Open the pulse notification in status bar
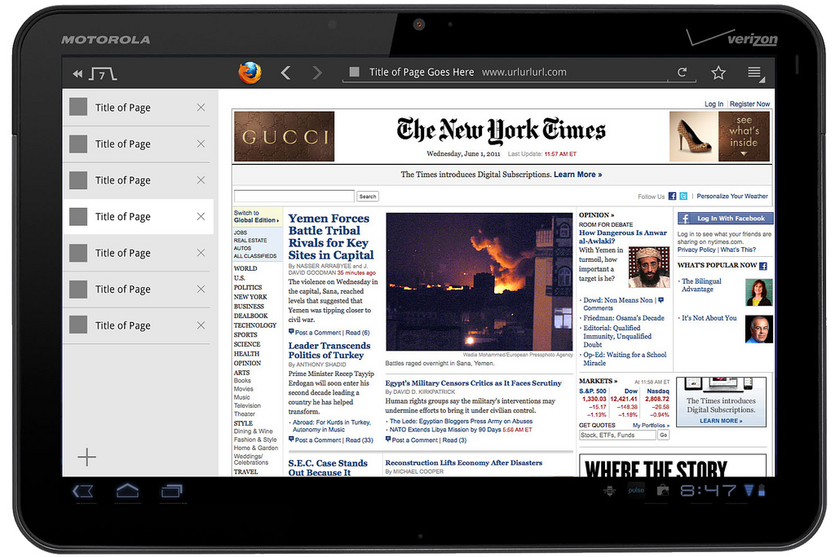 (x=636, y=490)
